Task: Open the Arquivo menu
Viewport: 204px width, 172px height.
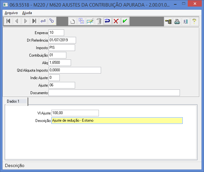Action: pyautogui.click(x=11, y=13)
